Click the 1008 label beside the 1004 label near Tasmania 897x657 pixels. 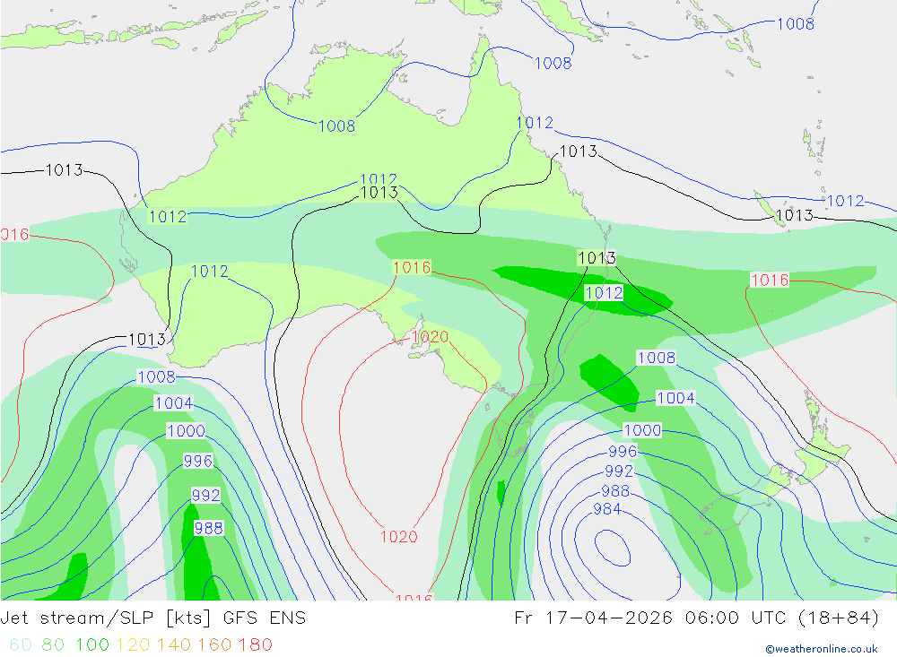657,358
